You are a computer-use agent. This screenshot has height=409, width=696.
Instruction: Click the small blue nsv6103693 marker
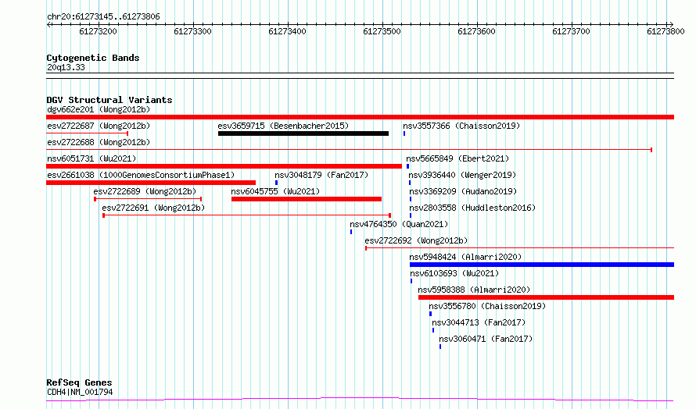point(411,281)
